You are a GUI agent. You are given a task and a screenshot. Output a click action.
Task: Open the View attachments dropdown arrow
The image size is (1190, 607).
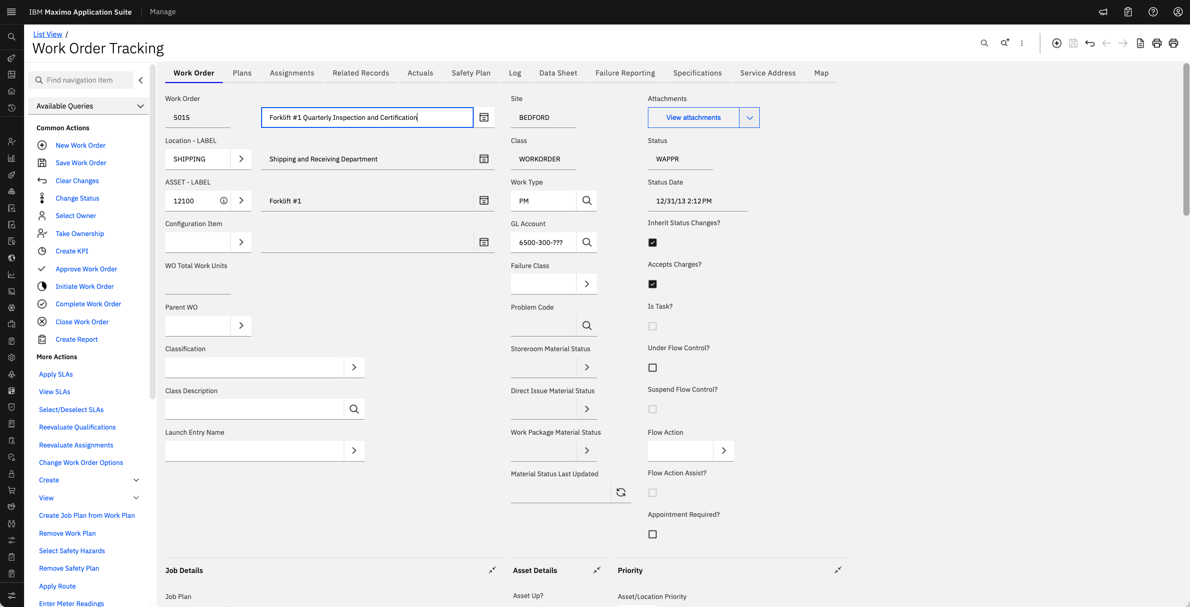tap(749, 118)
